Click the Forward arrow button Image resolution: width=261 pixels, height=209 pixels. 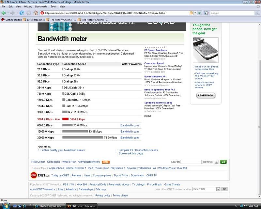12,13
